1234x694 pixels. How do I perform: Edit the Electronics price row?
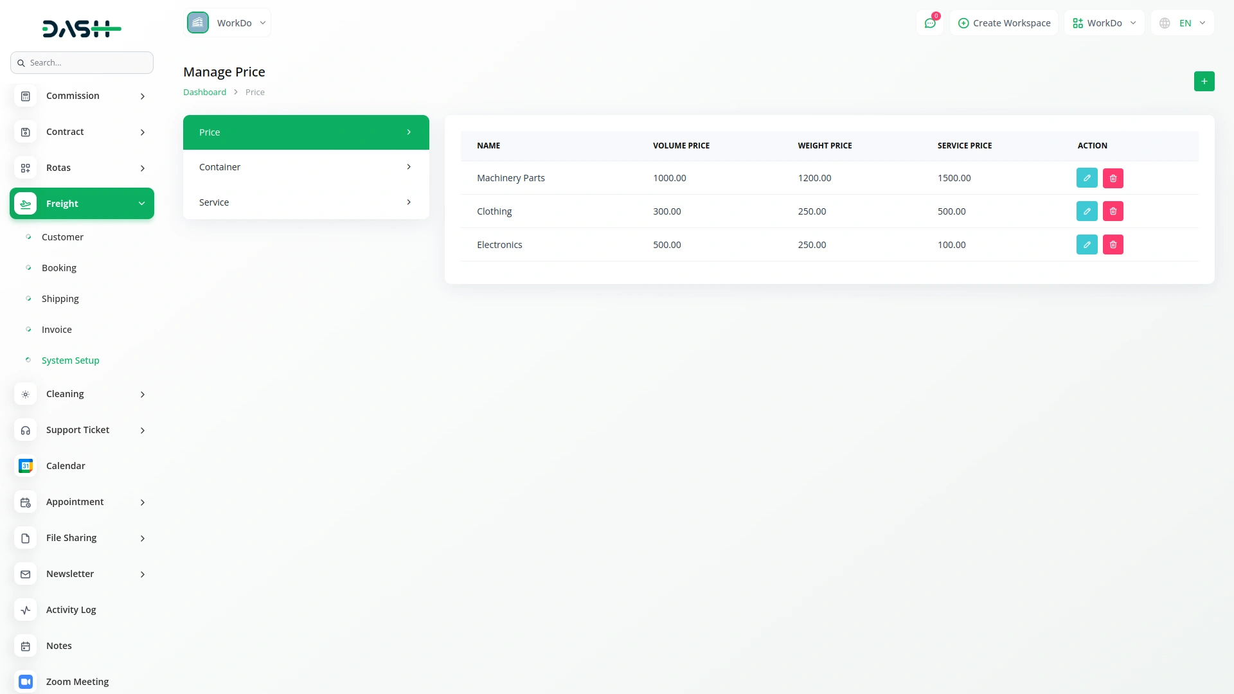coord(1087,244)
